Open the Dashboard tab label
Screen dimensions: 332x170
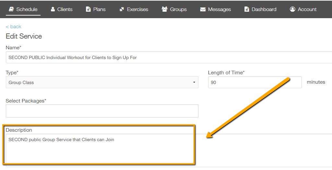click(264, 9)
